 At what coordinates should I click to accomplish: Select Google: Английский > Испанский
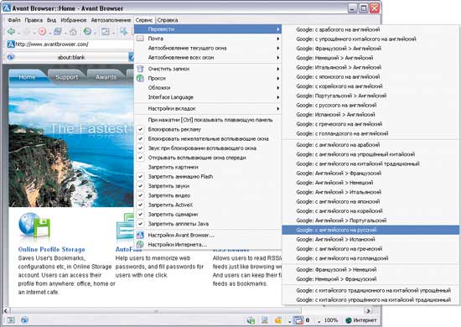tap(370, 239)
